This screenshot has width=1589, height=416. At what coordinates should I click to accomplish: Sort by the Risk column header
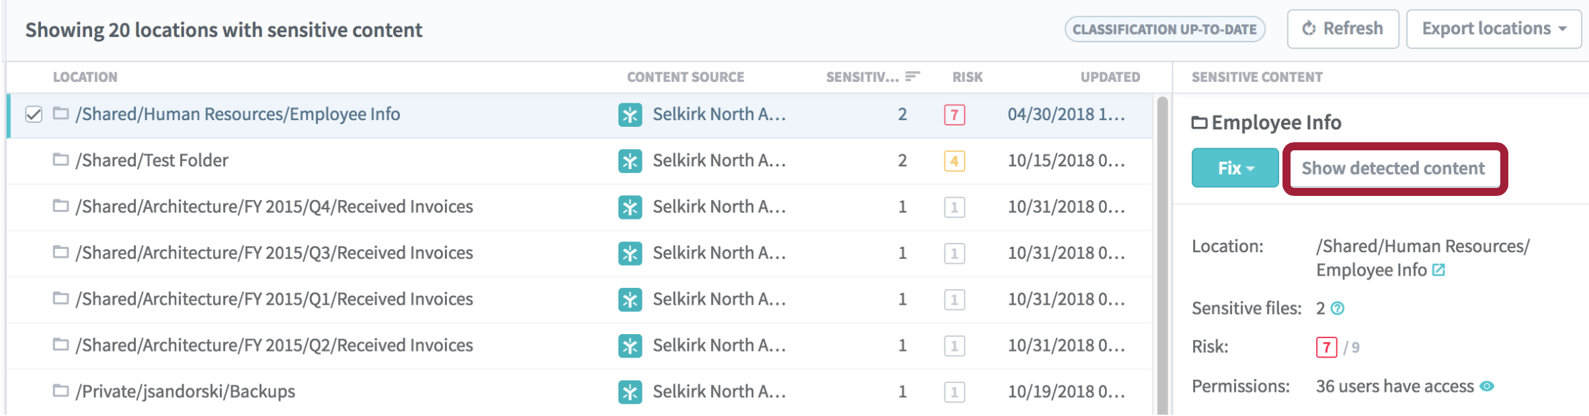point(967,77)
